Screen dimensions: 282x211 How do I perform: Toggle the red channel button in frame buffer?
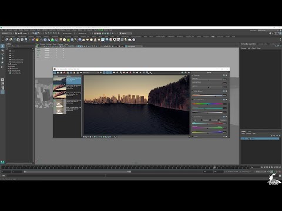click(104, 73)
